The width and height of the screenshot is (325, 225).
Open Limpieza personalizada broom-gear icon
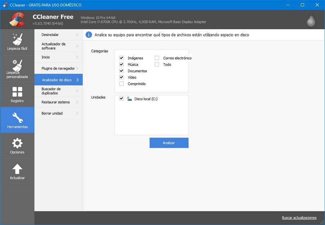click(x=18, y=65)
